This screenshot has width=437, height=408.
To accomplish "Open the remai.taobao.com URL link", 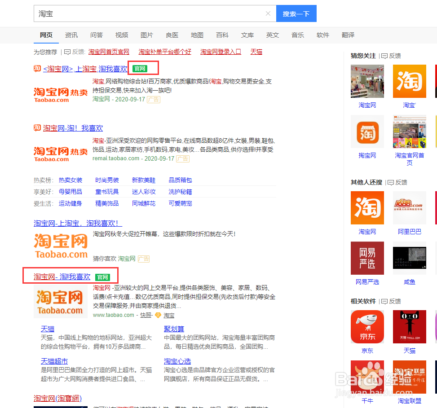I will (x=116, y=158).
